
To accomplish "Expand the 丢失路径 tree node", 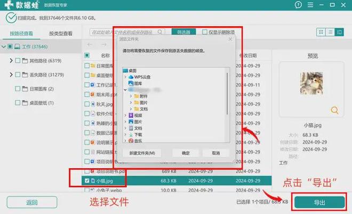I will [11, 75].
